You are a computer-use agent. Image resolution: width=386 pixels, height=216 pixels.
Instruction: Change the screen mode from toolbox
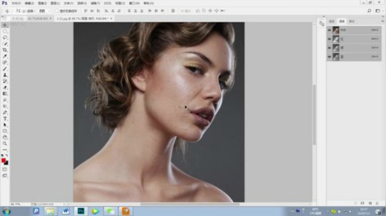(x=5, y=175)
